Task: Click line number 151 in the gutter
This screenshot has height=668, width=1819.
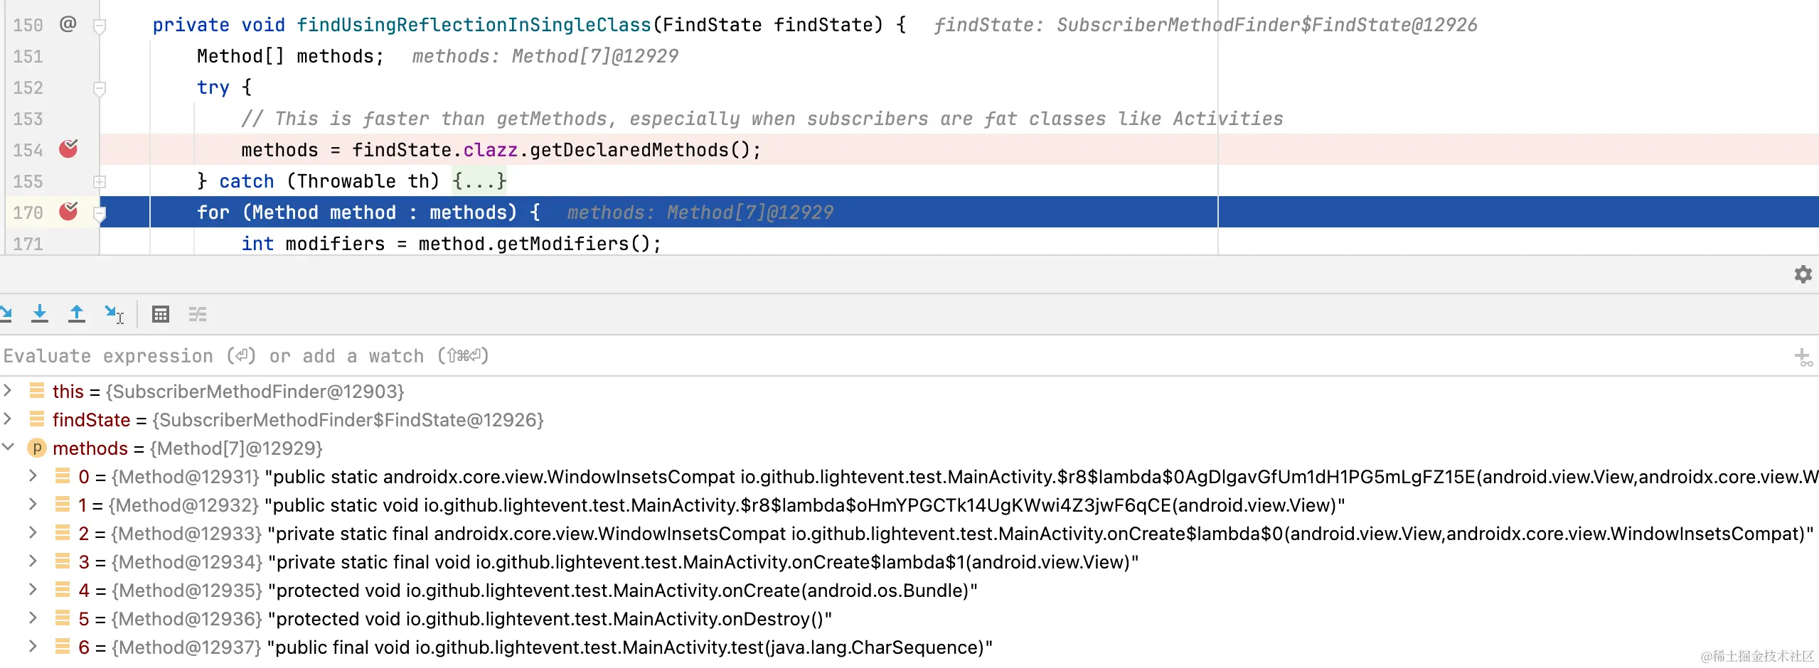Action: [x=28, y=56]
